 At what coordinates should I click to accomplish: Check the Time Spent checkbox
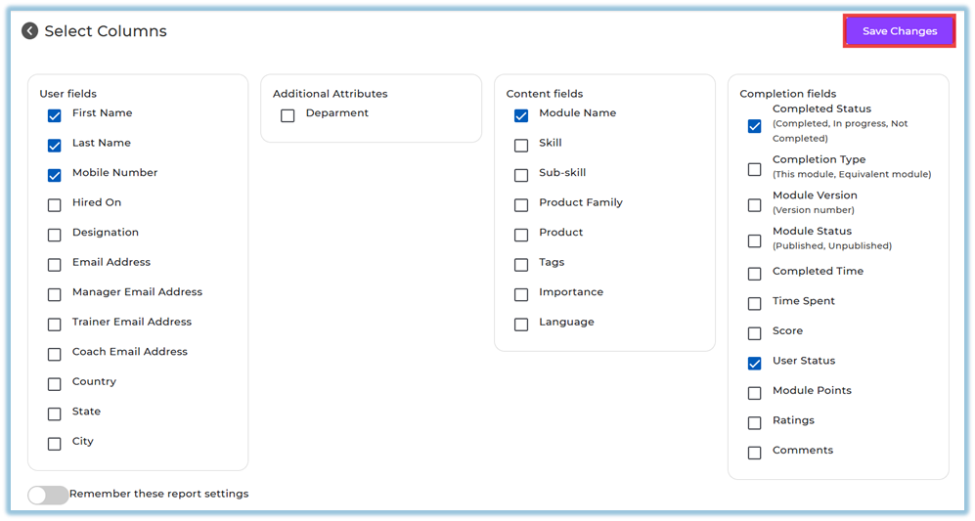(754, 304)
